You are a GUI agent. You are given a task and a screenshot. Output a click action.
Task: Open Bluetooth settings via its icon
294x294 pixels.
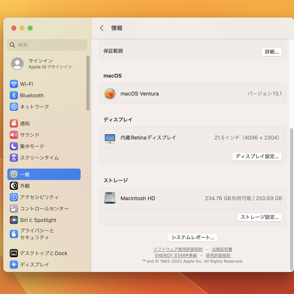click(x=14, y=95)
